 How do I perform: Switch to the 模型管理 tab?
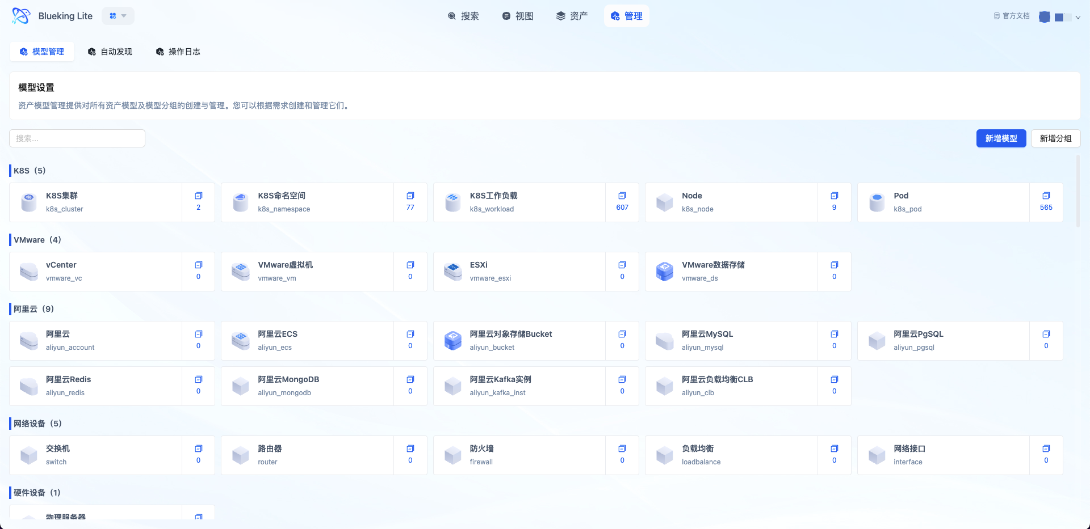(42, 52)
